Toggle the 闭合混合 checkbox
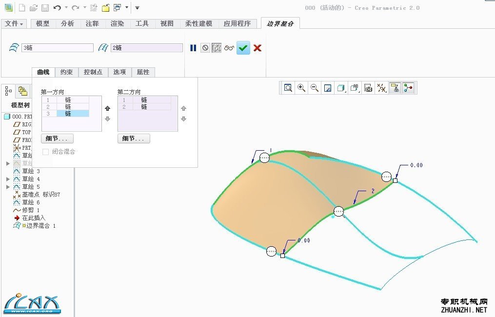This screenshot has width=495, height=317. click(45, 152)
